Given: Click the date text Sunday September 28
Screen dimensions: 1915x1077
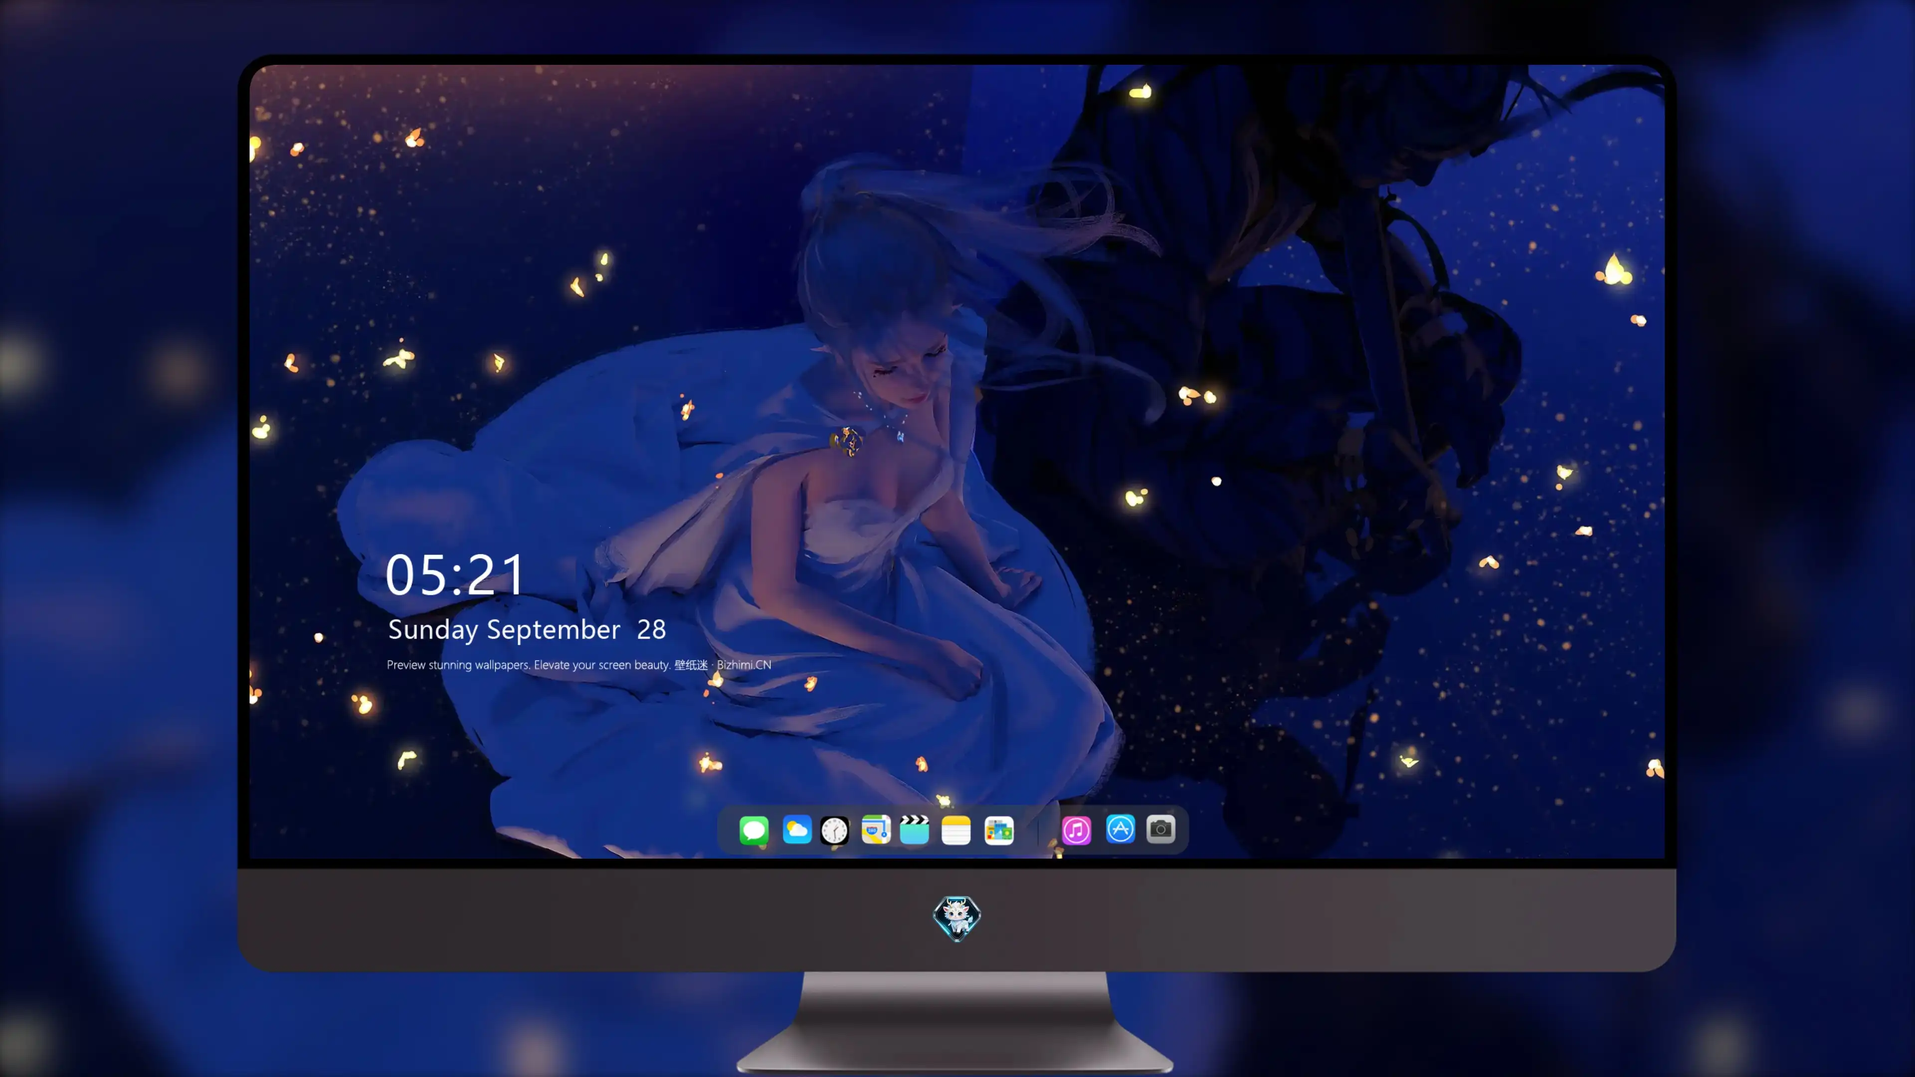Looking at the screenshot, I should (527, 630).
